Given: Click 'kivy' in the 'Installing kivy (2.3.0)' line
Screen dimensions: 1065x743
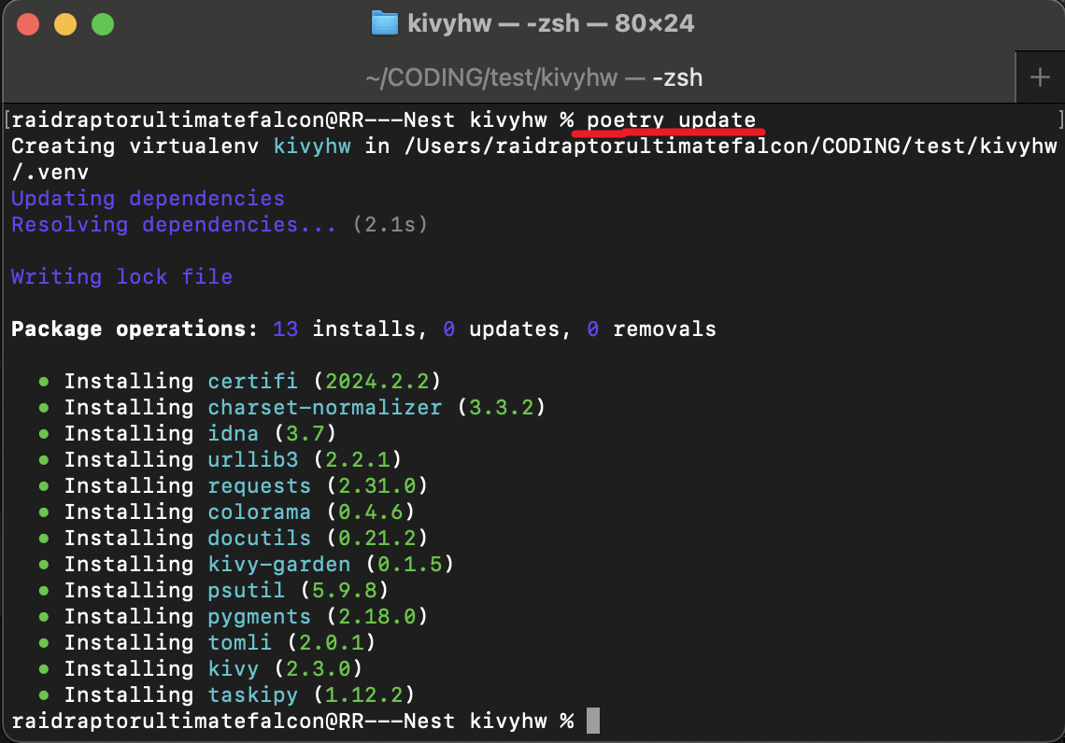Looking at the screenshot, I should (233, 668).
